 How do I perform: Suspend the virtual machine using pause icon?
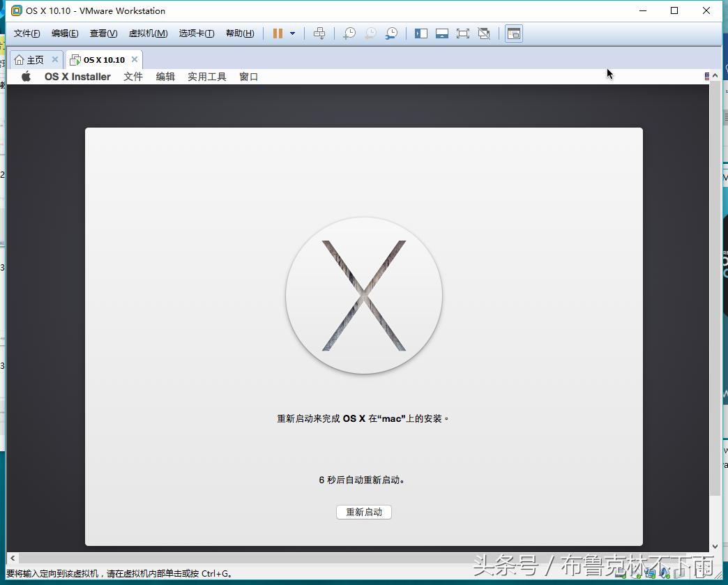(278, 33)
